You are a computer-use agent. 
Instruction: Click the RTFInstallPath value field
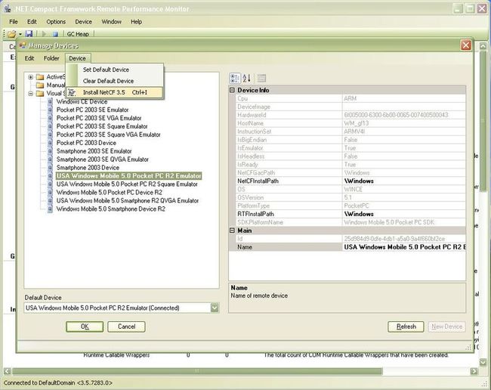(x=404, y=214)
